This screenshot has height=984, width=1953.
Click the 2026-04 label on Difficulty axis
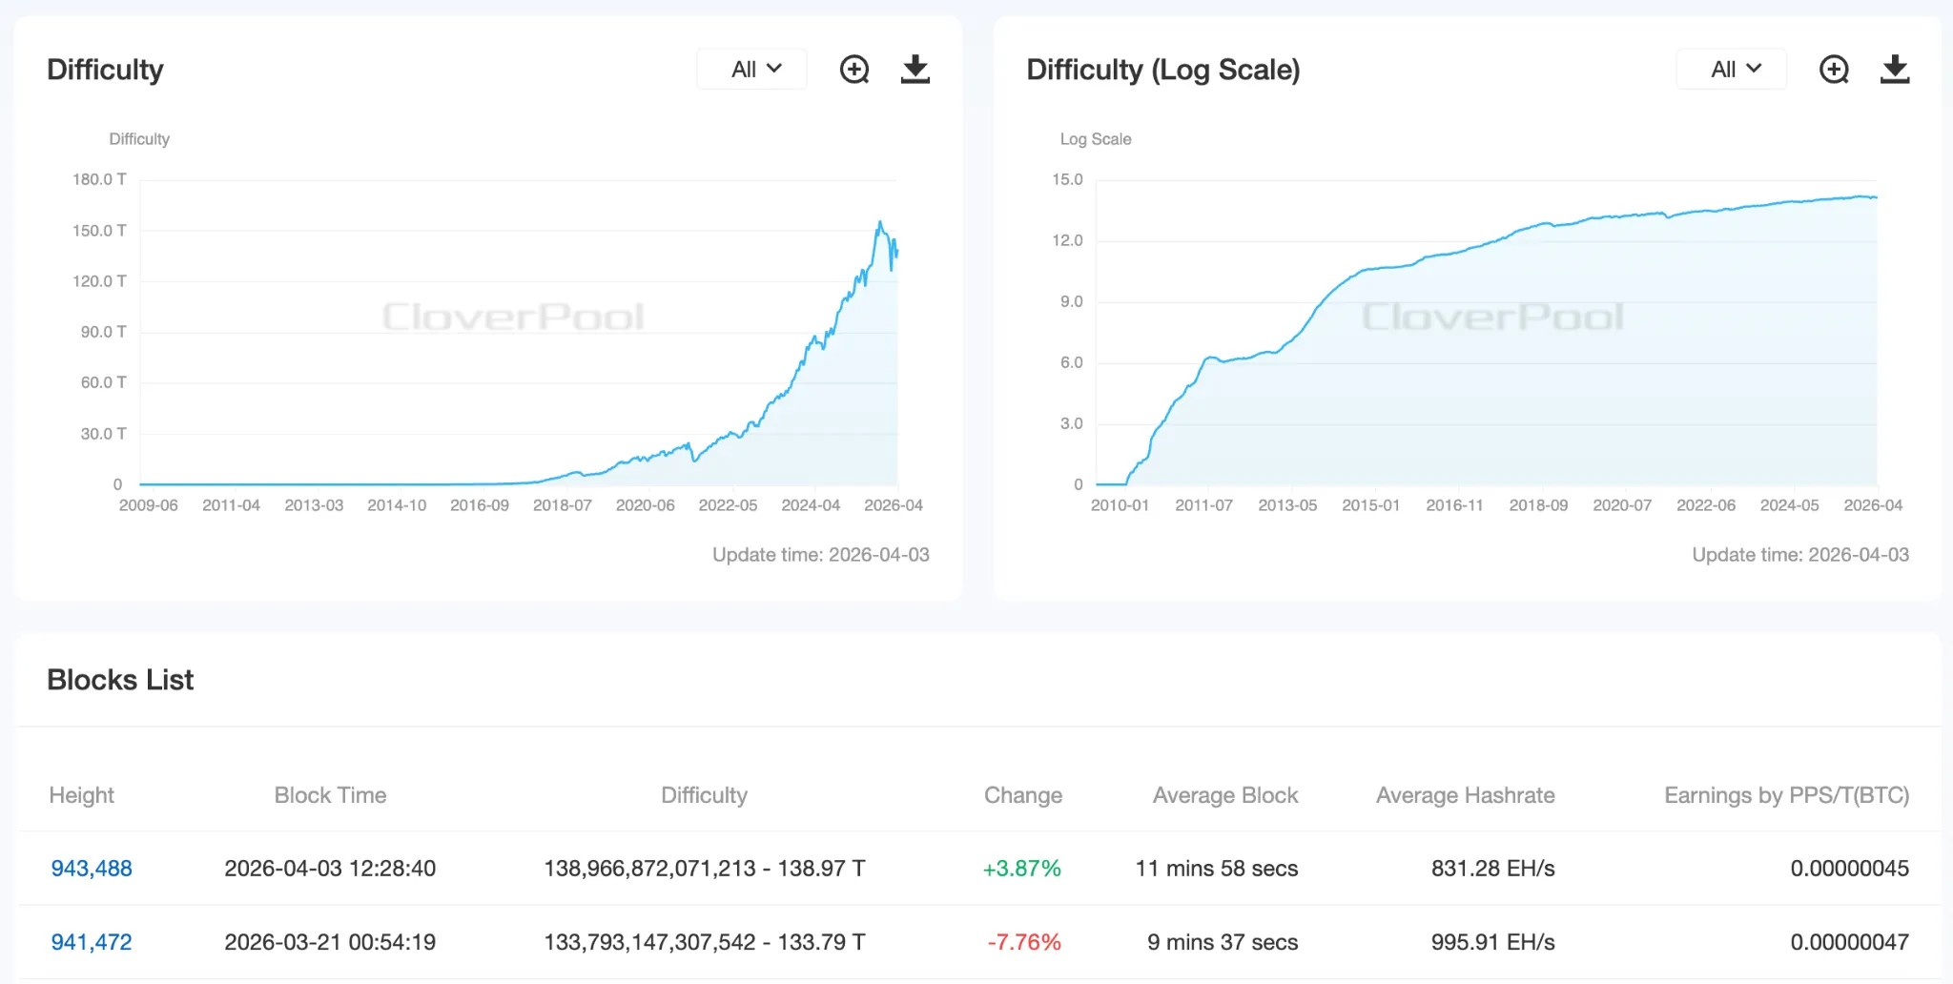[x=893, y=505]
